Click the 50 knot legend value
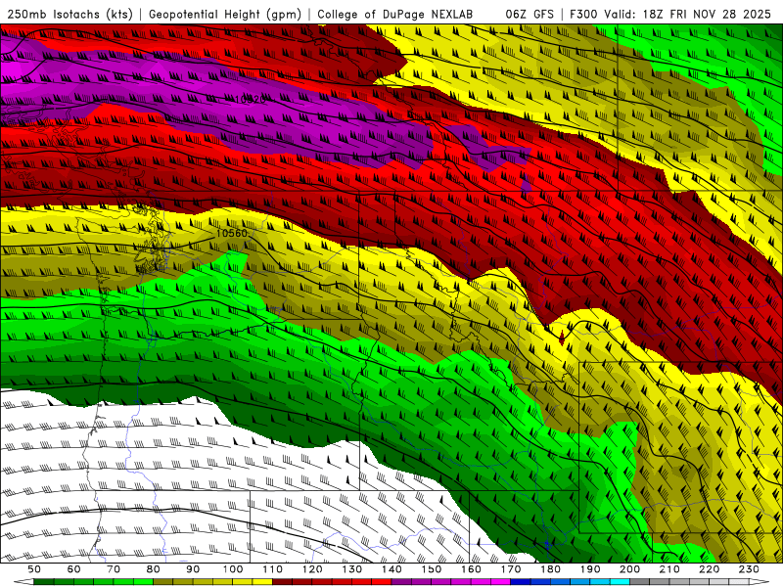The height and width of the screenshot is (587, 783). tap(34, 569)
